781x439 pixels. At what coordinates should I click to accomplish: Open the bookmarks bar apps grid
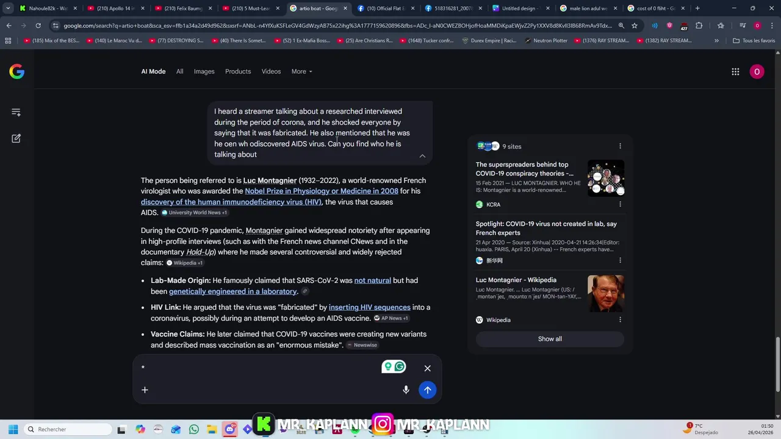[x=8, y=40]
